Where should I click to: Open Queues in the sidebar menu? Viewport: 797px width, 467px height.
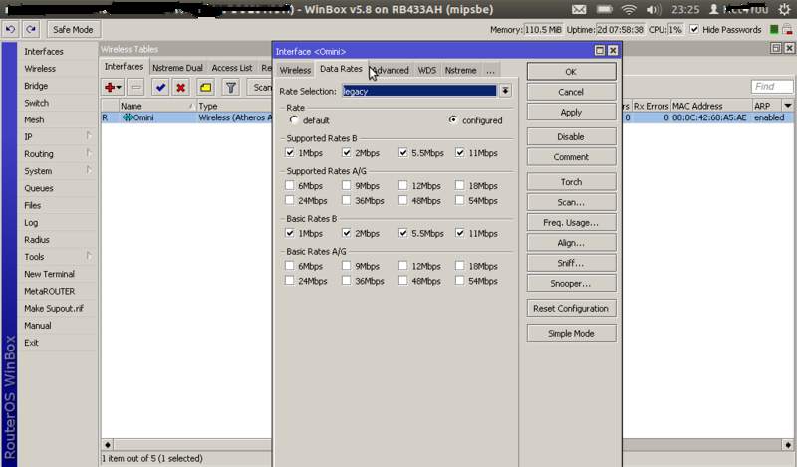pos(39,188)
